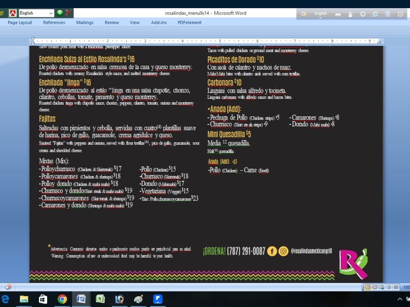Click the Instagram icon in menu footer

coord(283,251)
